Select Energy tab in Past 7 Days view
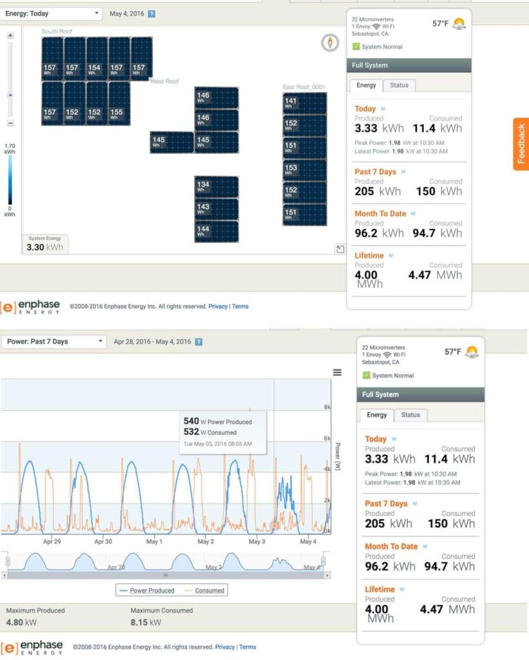 pyautogui.click(x=377, y=415)
